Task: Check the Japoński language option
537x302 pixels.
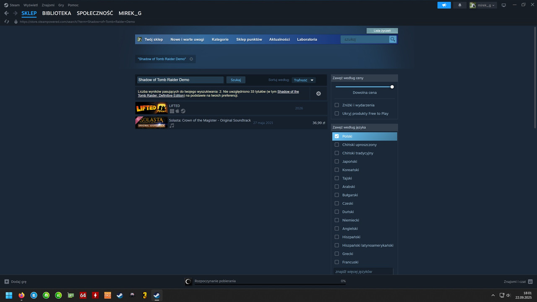Action: coord(337,161)
